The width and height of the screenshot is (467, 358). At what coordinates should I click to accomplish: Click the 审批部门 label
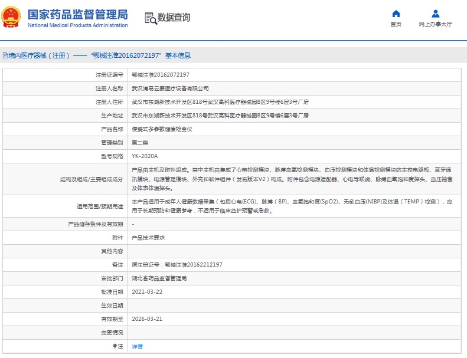coord(112,278)
